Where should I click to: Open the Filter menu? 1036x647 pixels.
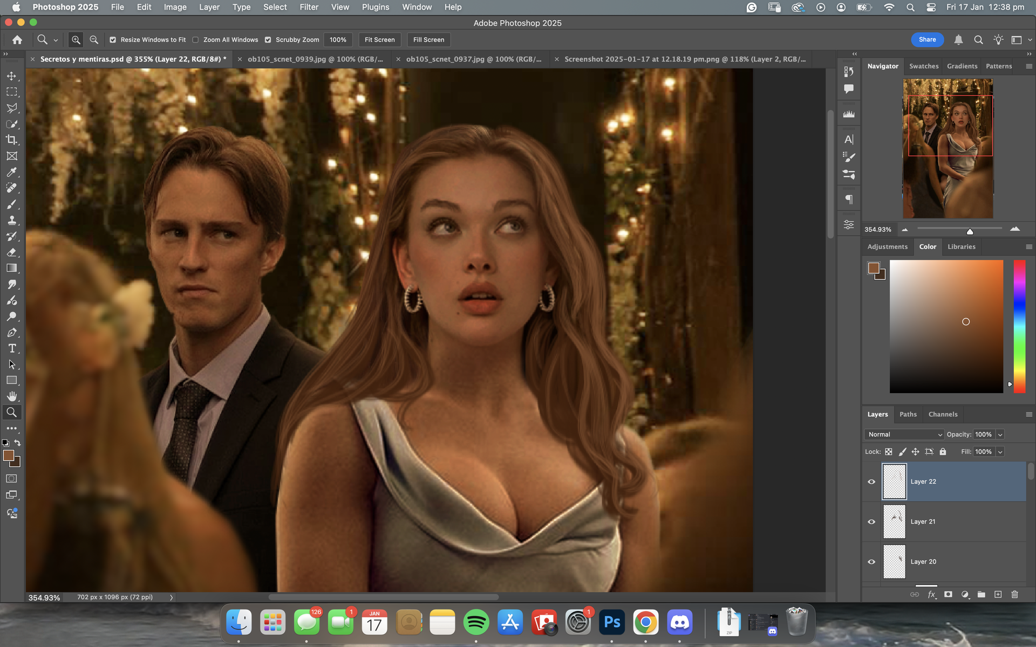click(x=309, y=7)
